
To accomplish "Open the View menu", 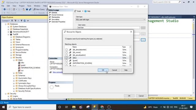I will pyautogui.click(x=14, y=6).
